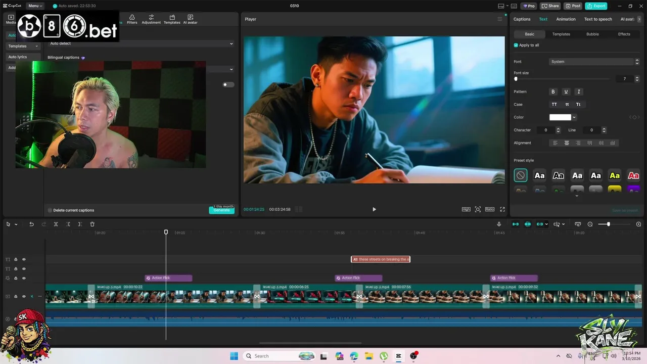647x364 pixels.
Task: Click the keyboard shortcuts icon in title bar
Action: [x=514, y=6]
